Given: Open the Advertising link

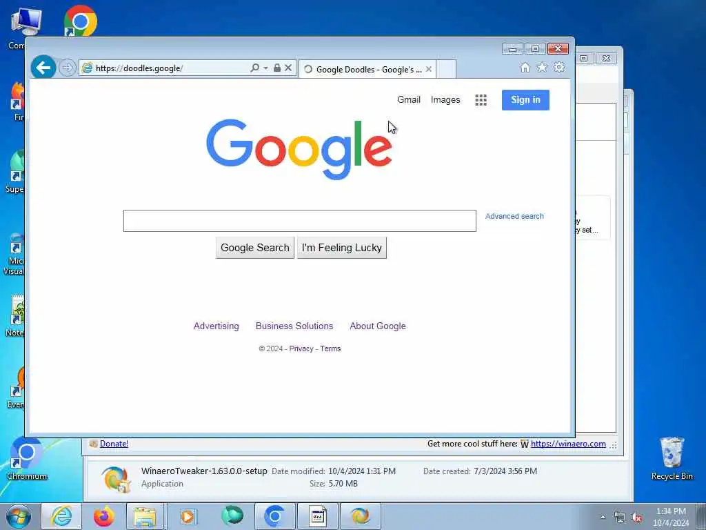Looking at the screenshot, I should 216,326.
